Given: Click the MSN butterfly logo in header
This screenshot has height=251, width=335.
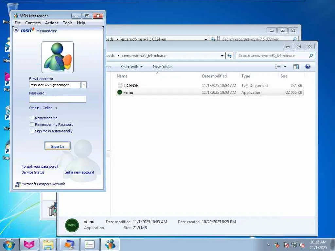Looking at the screenshot, I should (27, 30).
